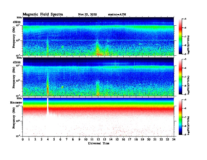The height and width of the screenshot is (160, 207).
Task: Click the "Magnetic Field Spectra" title
Action: [x=43, y=14]
